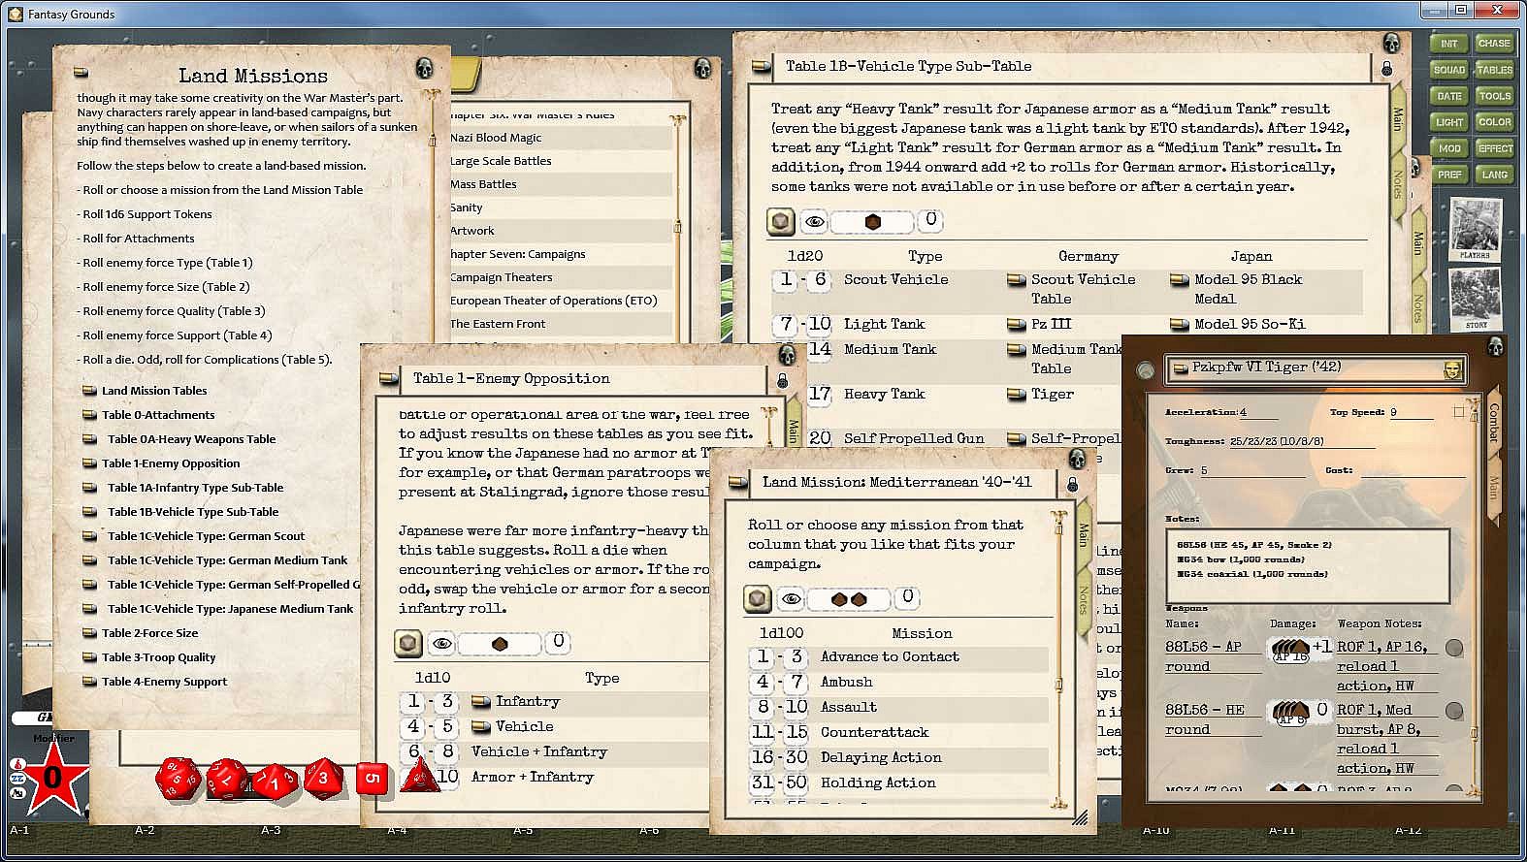Open Notes tab on Table 1B window
The image size is (1527, 862).
pos(1398,183)
